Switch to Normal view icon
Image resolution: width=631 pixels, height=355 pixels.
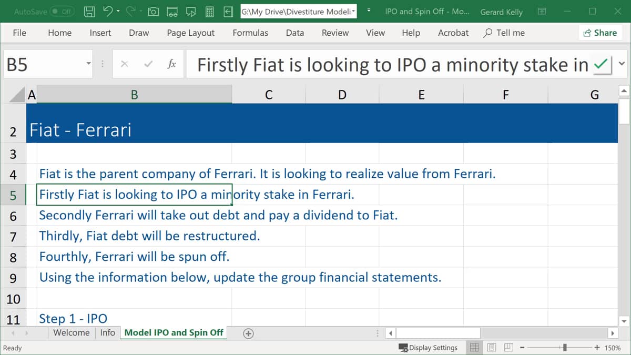474,348
